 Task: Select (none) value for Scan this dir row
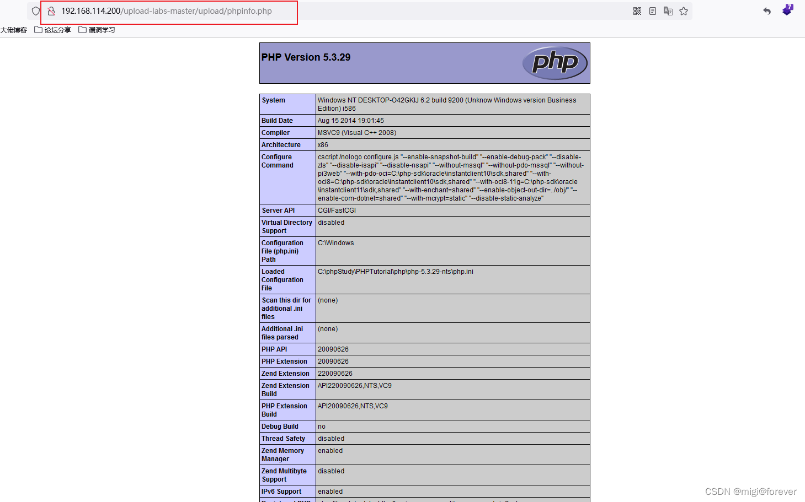pos(328,300)
